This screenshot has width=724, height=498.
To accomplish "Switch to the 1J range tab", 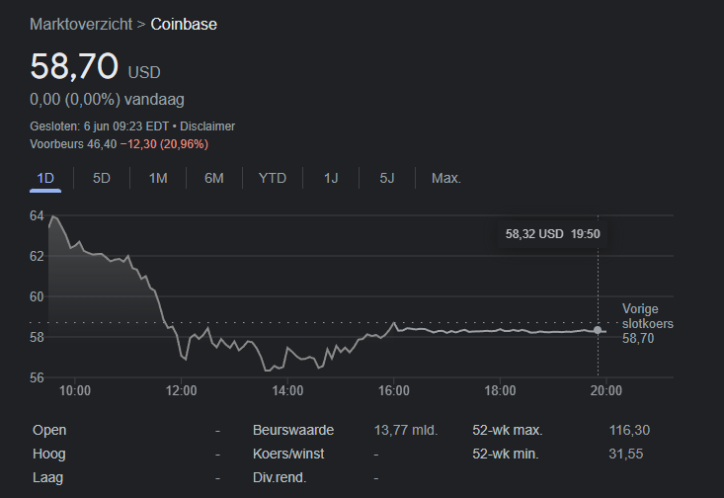I will tap(331, 179).
